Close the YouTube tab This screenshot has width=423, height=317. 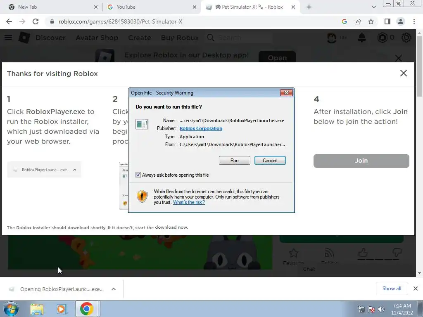[x=195, y=7]
